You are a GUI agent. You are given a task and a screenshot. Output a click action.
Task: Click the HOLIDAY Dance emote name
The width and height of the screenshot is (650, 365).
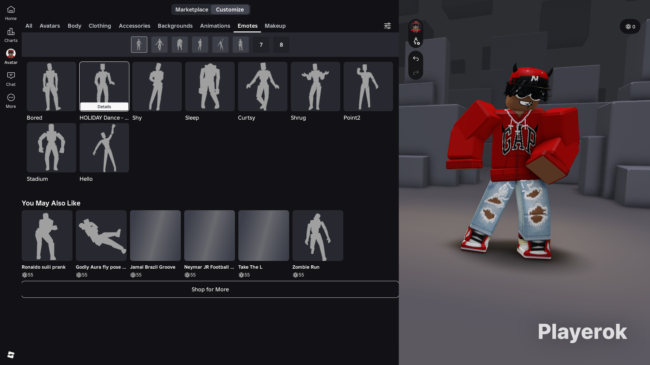pos(104,118)
